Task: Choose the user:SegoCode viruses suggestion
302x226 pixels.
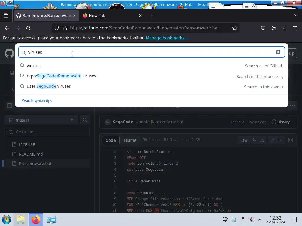Action: pyautogui.click(x=151, y=86)
